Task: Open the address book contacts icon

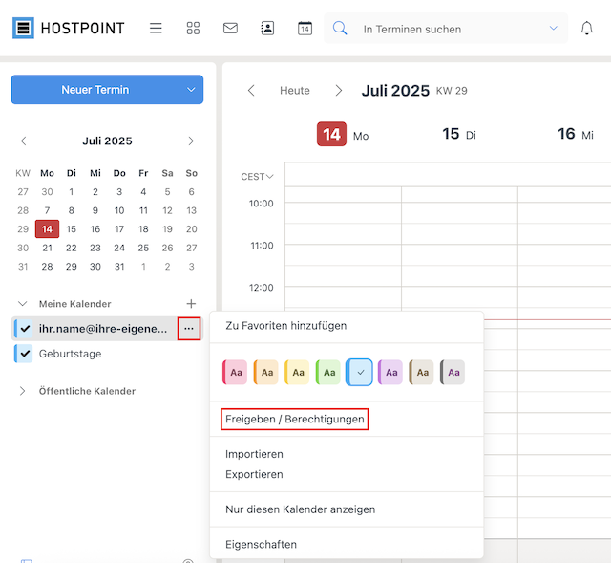Action: [x=267, y=28]
